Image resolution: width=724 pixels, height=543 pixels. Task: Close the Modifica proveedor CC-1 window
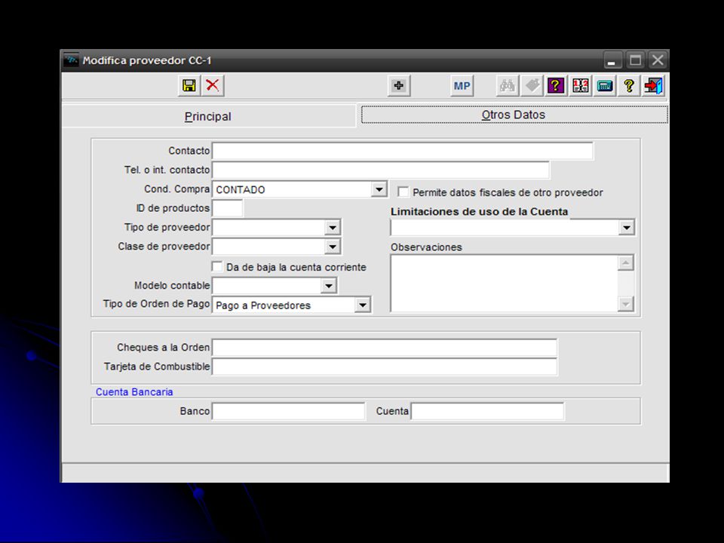658,60
